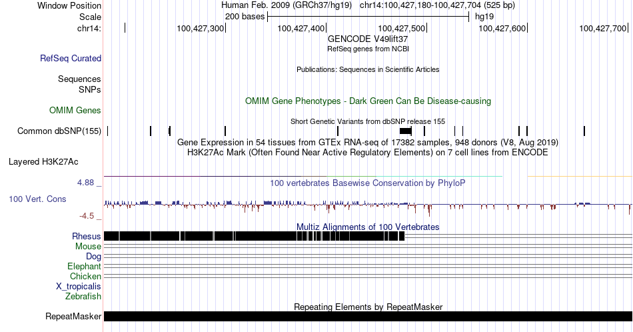Select the 100,427,300 ruler coordinate

coord(201,28)
